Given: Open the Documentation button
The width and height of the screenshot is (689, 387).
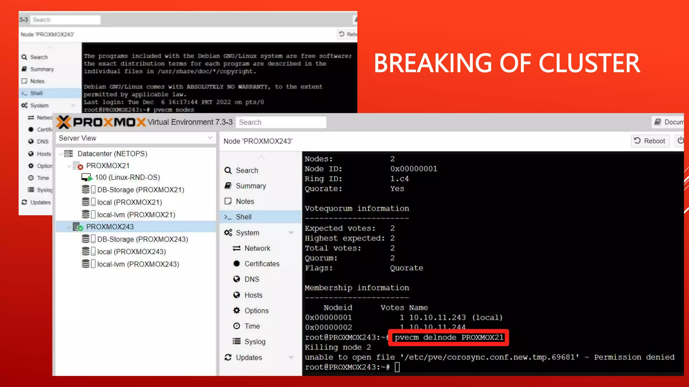Looking at the screenshot, I should (668, 122).
